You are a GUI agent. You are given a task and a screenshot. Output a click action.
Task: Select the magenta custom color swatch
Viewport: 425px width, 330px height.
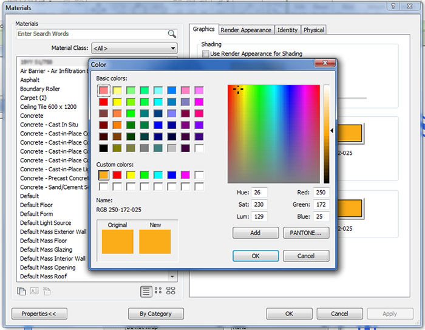coord(185,175)
